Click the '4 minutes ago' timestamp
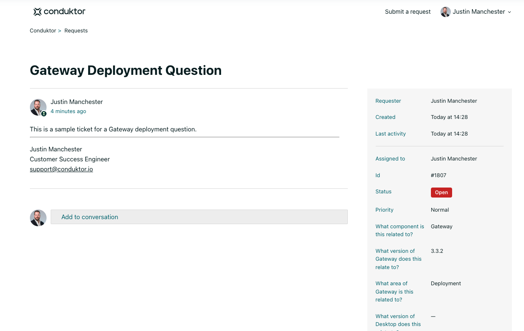The height and width of the screenshot is (331, 524). [x=68, y=111]
